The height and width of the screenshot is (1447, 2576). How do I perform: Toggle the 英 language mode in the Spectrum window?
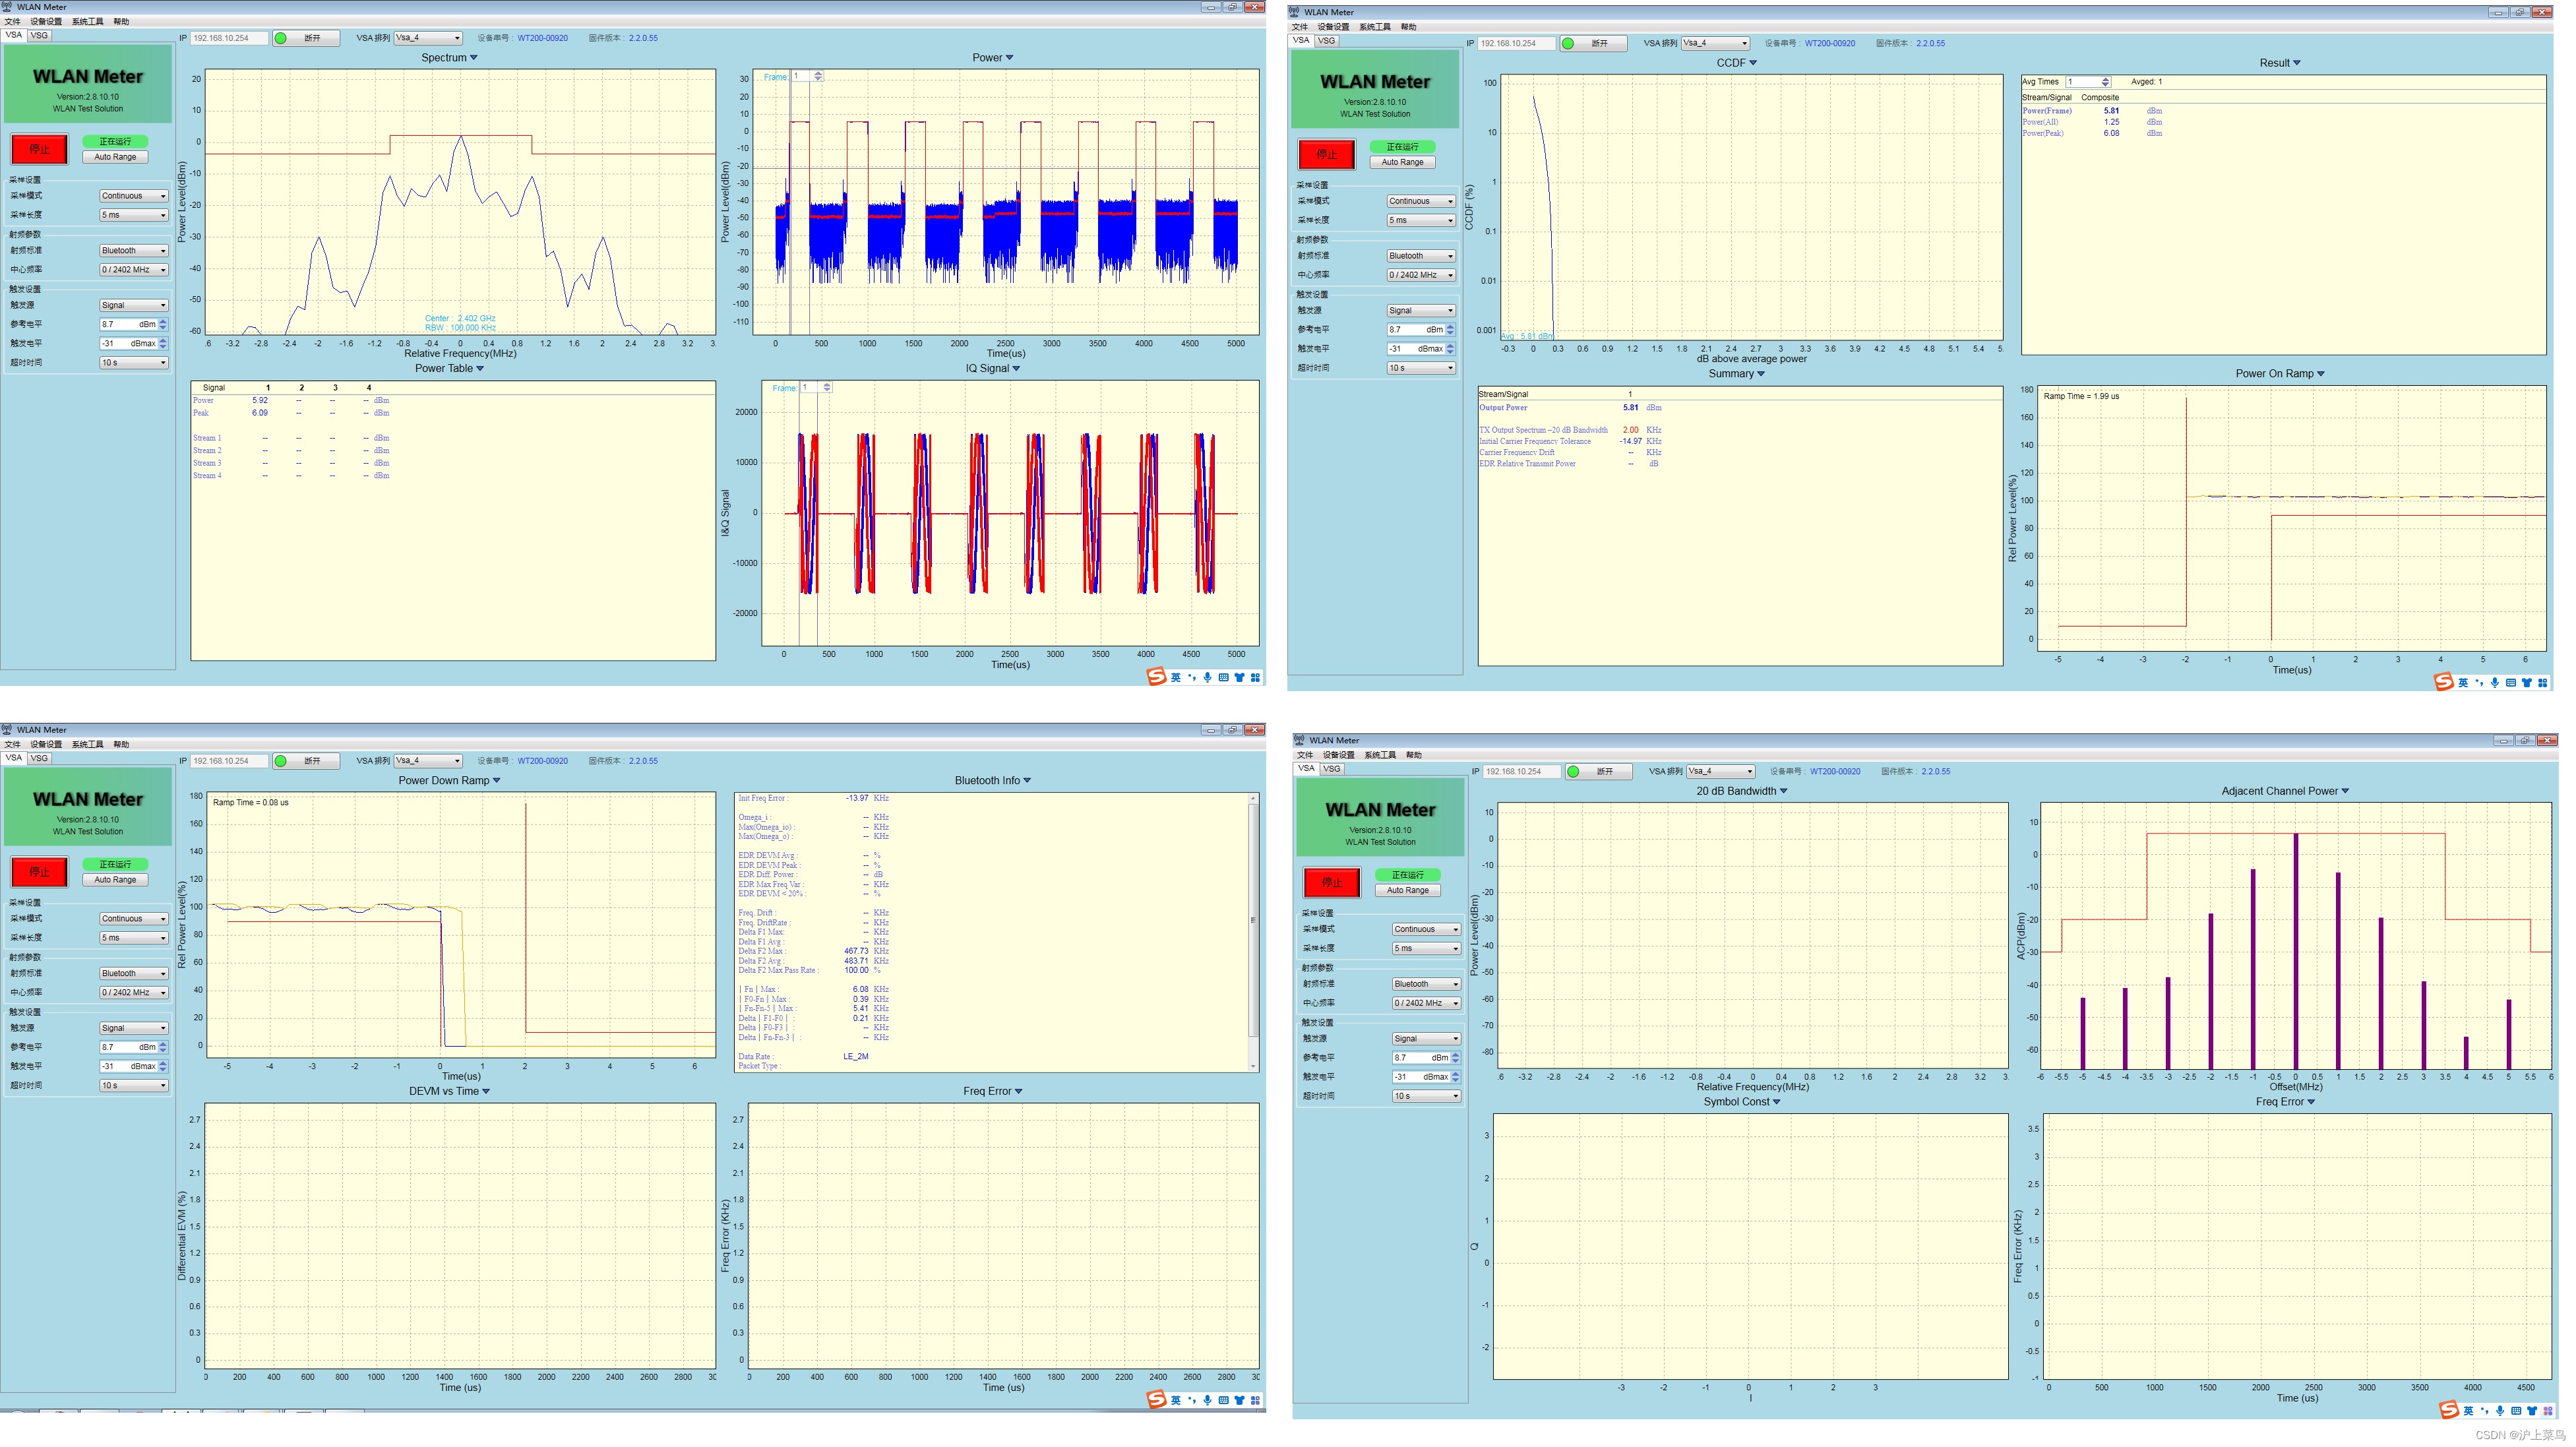click(1176, 677)
